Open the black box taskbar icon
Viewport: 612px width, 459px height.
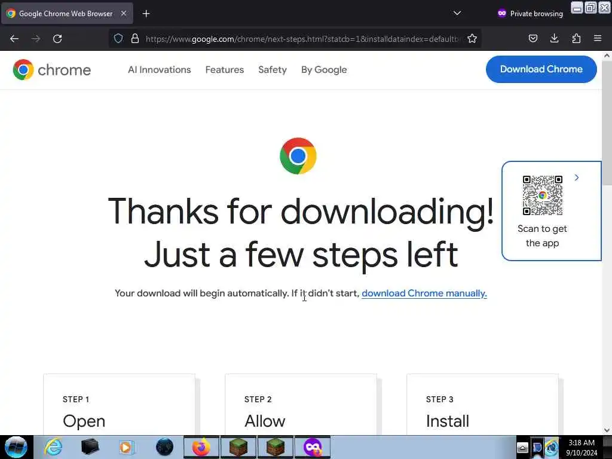click(x=90, y=447)
